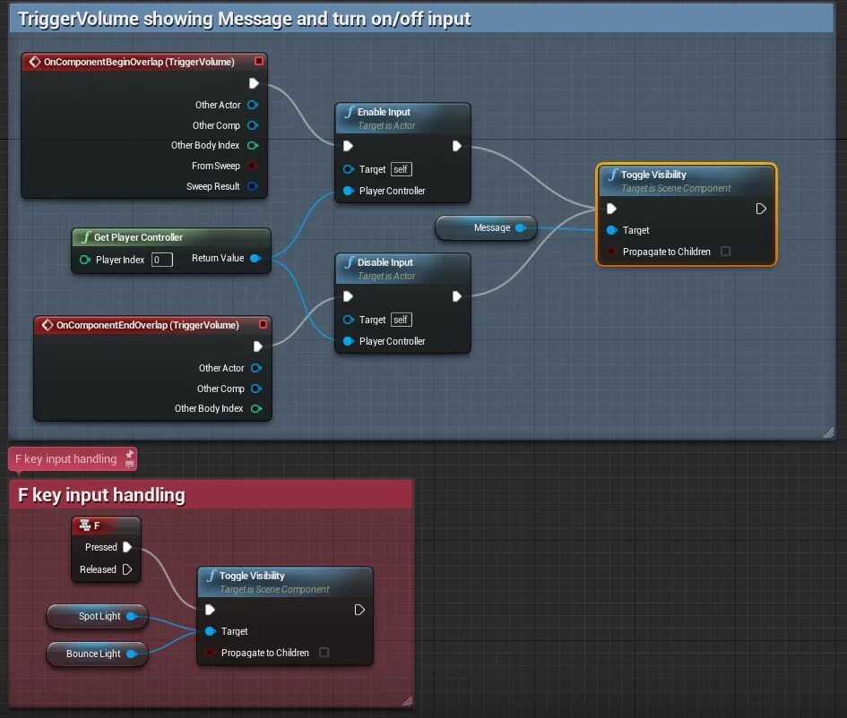
Task: Click Enable Input Player Controller pin
Action: (x=349, y=191)
